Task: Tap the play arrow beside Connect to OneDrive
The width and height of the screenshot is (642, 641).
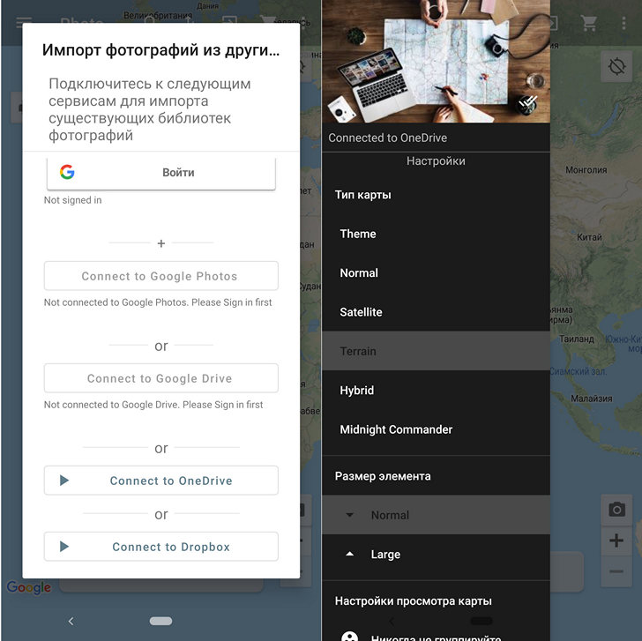Action: pos(64,481)
